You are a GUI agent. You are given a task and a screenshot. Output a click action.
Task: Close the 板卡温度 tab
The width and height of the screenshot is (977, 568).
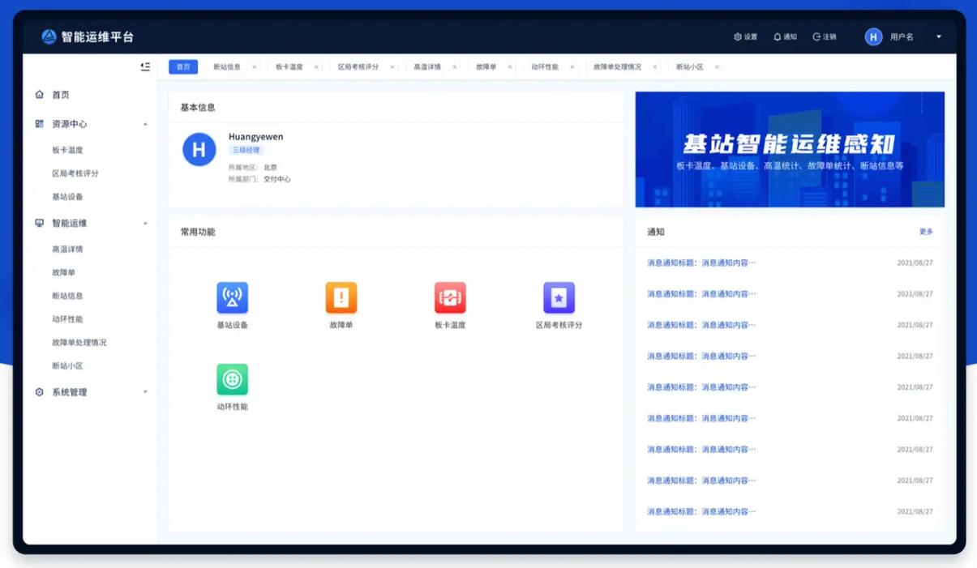tap(316, 67)
